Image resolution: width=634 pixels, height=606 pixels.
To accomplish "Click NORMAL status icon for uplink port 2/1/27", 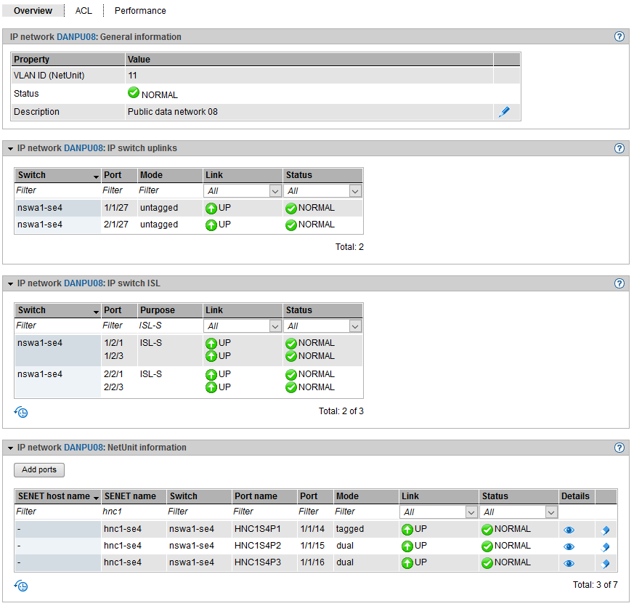I will click(x=291, y=225).
